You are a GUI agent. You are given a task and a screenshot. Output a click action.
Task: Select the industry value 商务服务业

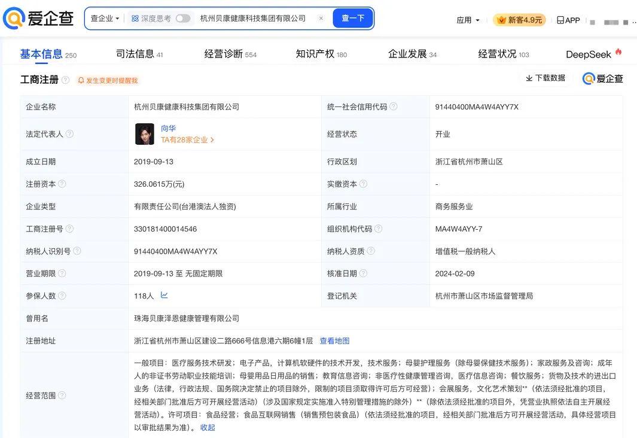454,206
